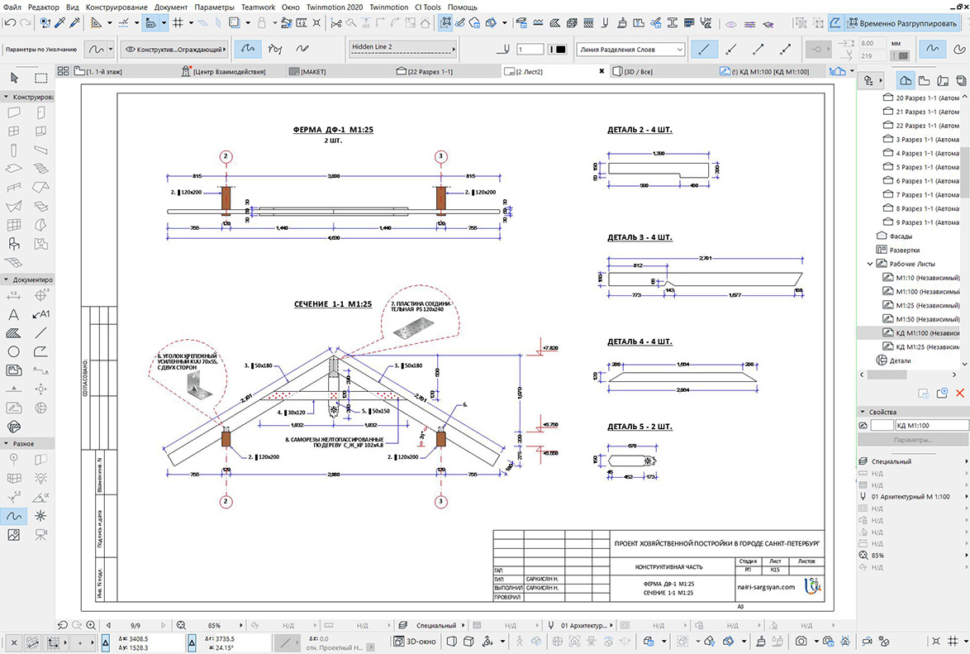This screenshot has height=654, width=970.
Task: Switch to the [3D / Все] tab
Action: point(634,72)
